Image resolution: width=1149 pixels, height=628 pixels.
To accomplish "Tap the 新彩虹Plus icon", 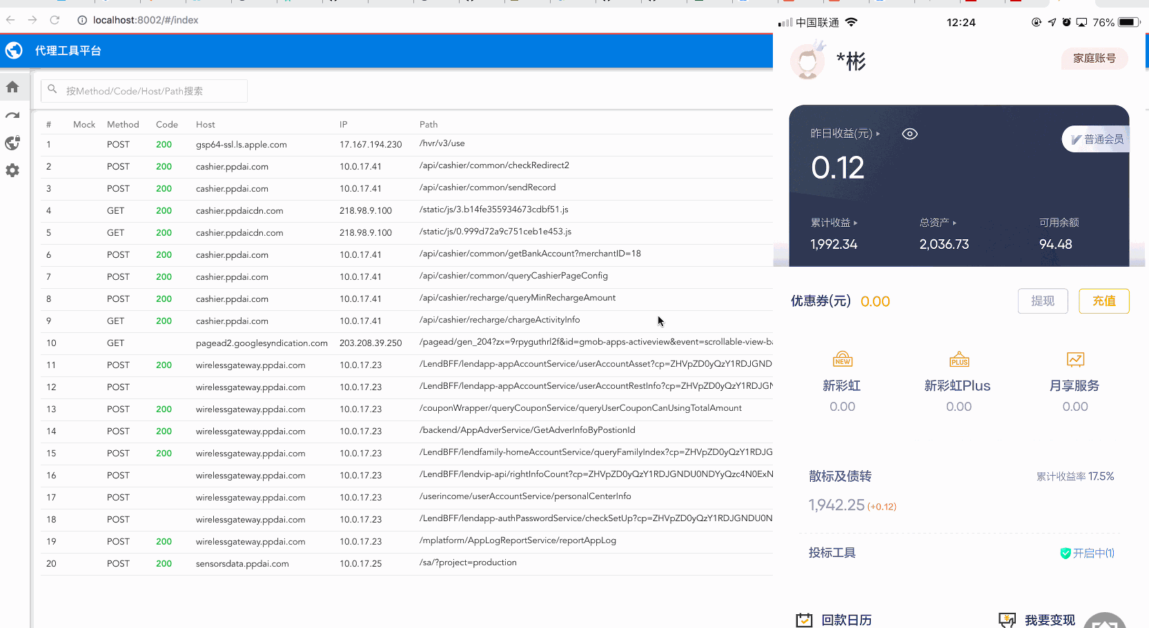I will [x=959, y=360].
